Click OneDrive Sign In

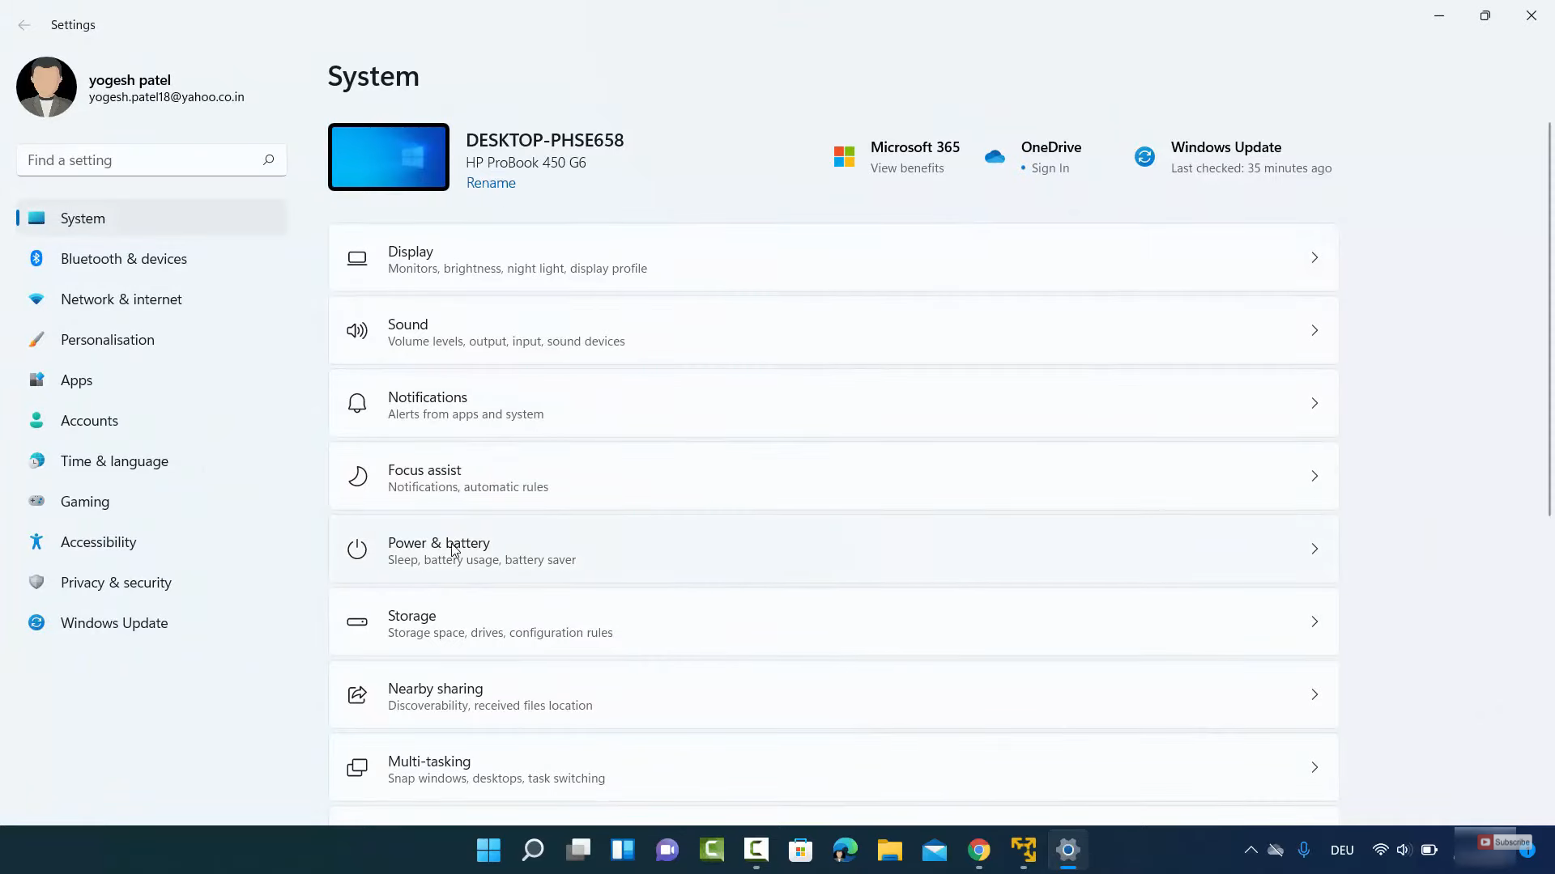(1050, 168)
